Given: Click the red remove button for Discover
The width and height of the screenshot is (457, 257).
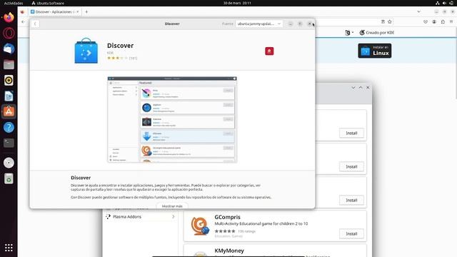Looking at the screenshot, I should click(269, 51).
